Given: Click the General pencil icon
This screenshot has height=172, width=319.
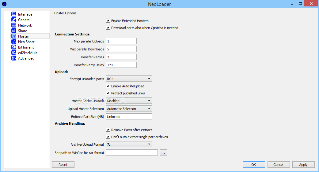Looking at the screenshot, I should [x=13, y=20].
